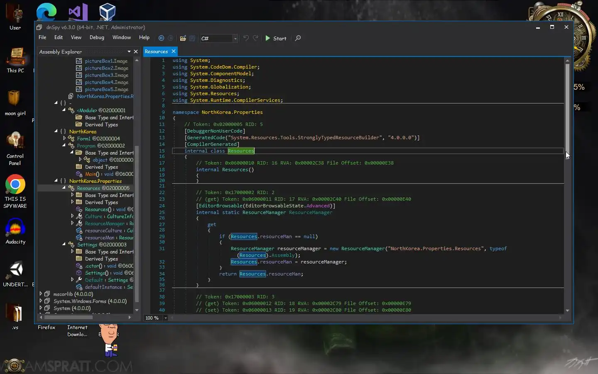The image size is (598, 374).
Task: Open the C# language dropdown in toolbar
Action: (235, 38)
